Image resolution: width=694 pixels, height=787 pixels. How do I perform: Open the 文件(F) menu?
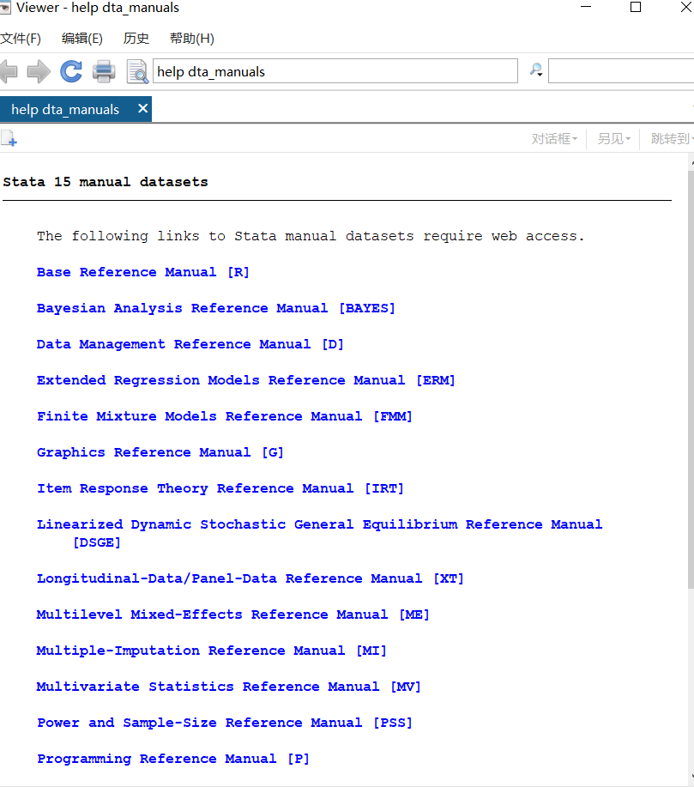[x=21, y=38]
